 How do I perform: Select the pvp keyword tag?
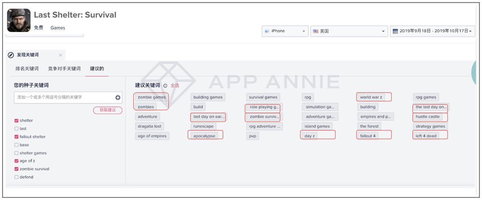tap(253, 136)
